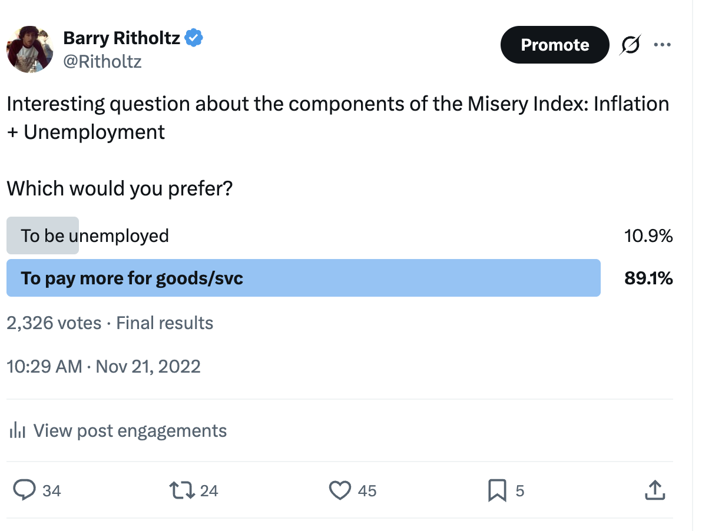702x531 pixels.
Task: Click the blue 'To pay more' poll bar
Action: pos(303,278)
